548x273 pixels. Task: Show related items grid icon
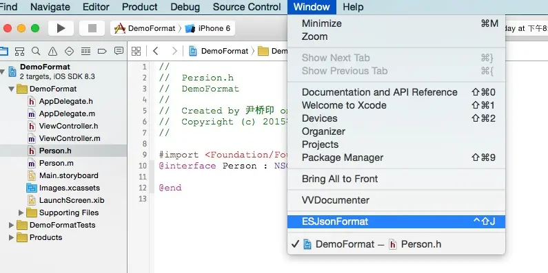coord(136,52)
